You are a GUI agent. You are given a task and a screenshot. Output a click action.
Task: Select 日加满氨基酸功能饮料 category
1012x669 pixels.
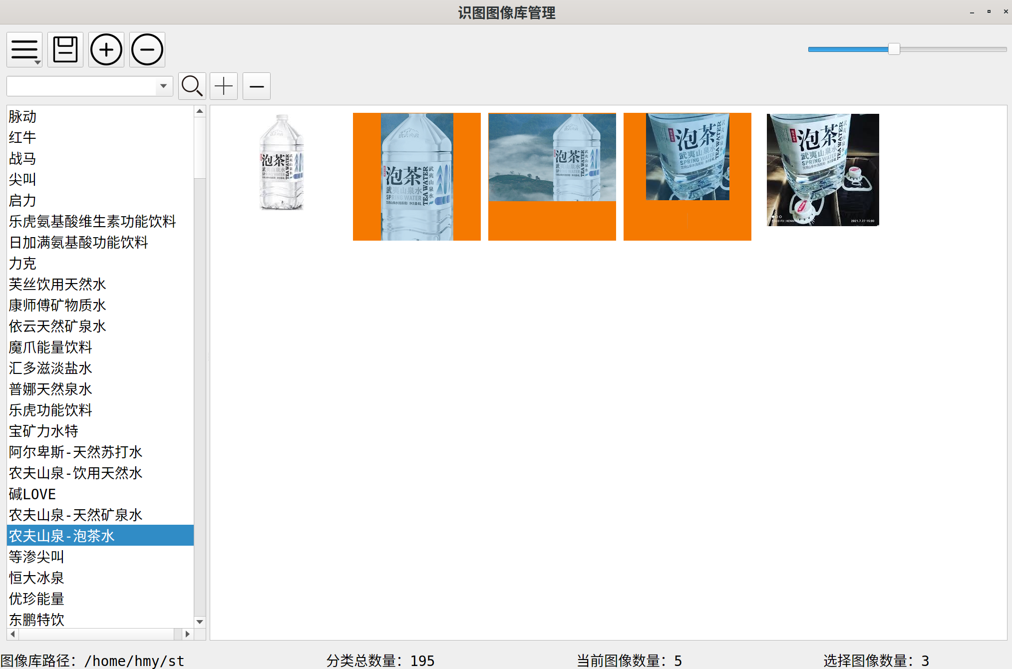pyautogui.click(x=100, y=242)
